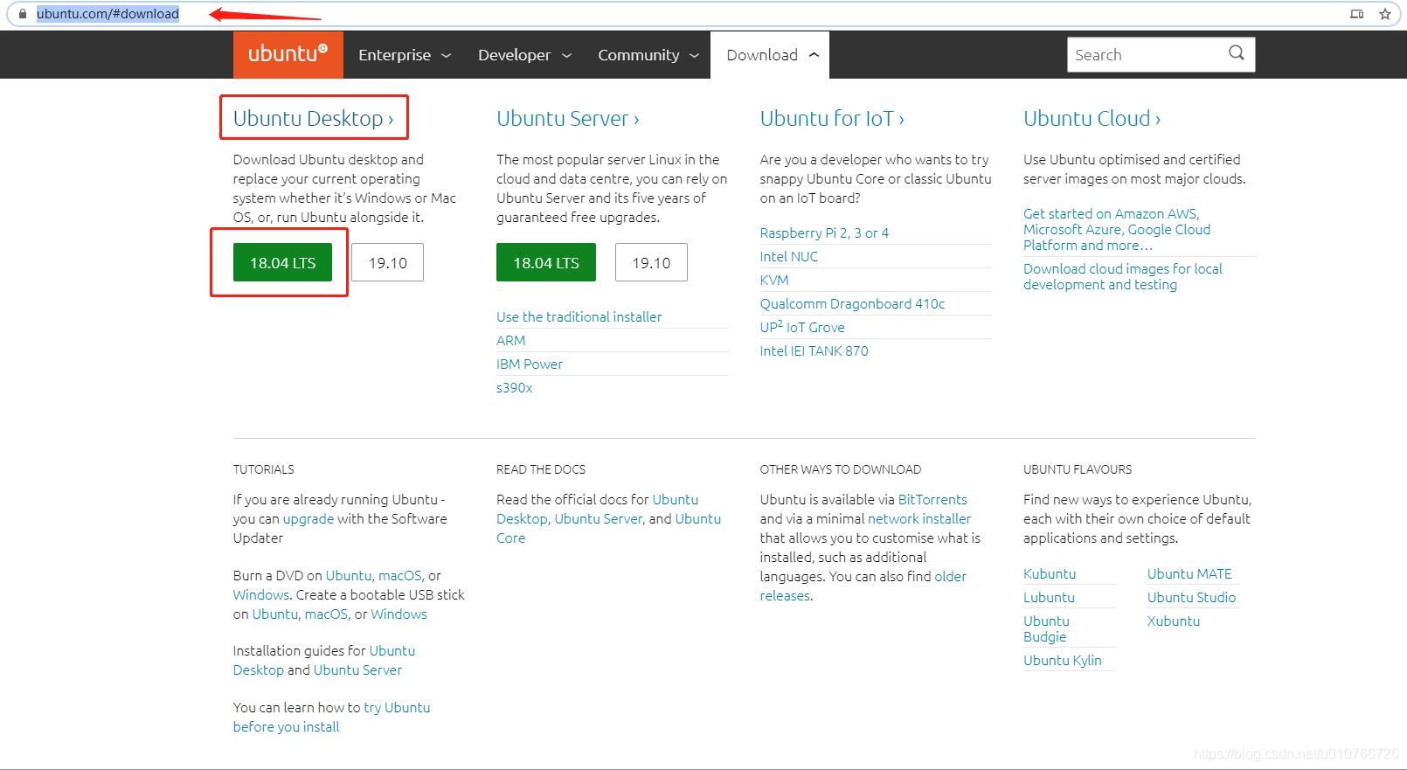Open the Ubuntu Desktop heading link
The height and width of the screenshot is (770, 1407).
point(313,118)
